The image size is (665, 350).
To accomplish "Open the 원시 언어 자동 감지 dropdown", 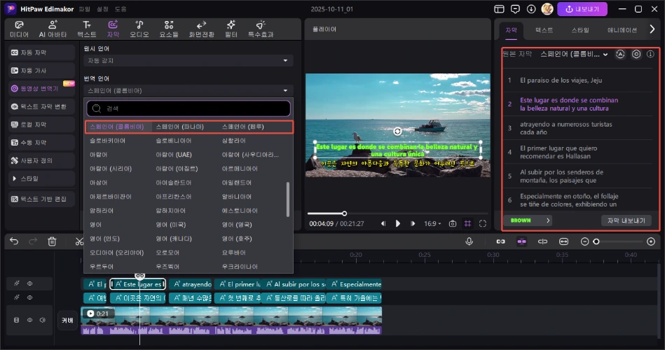I will pos(188,61).
